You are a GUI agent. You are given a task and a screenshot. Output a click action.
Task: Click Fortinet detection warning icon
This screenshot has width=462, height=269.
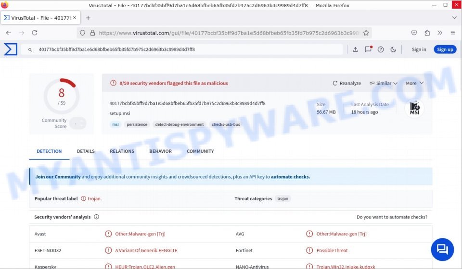click(x=309, y=250)
